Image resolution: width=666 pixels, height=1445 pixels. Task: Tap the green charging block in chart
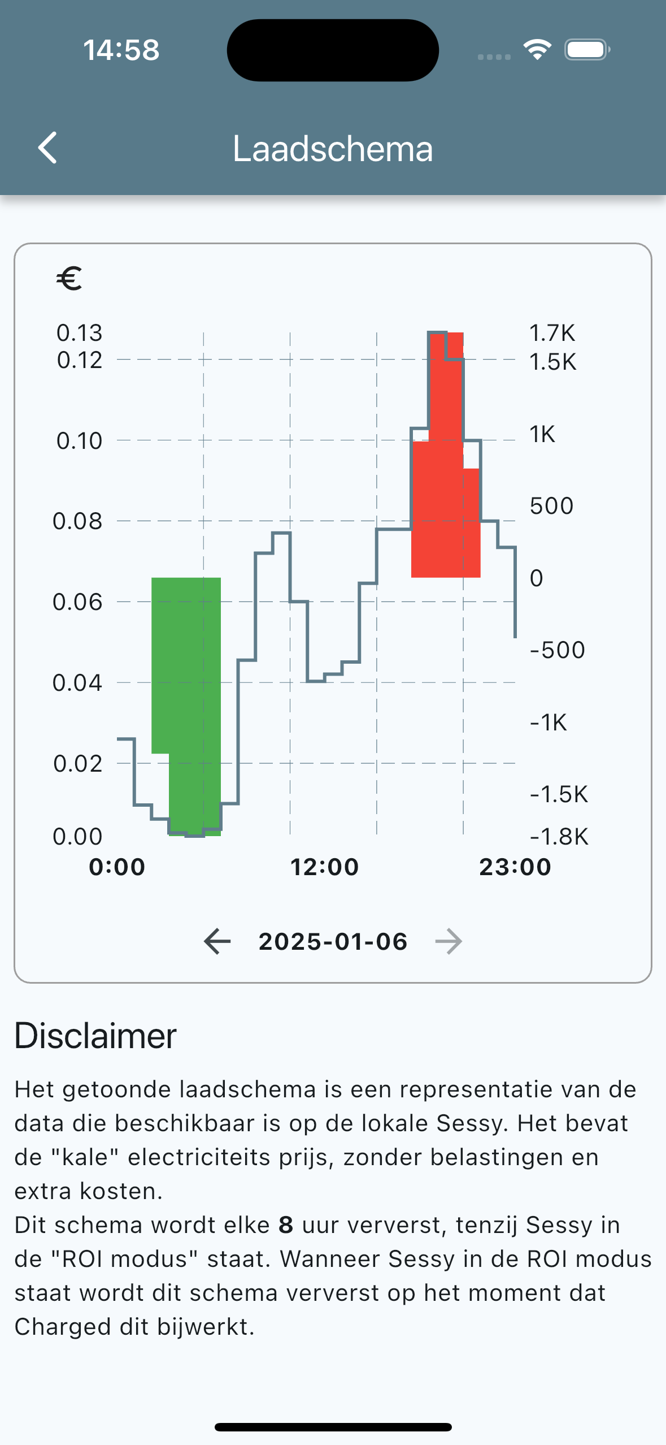click(186, 678)
